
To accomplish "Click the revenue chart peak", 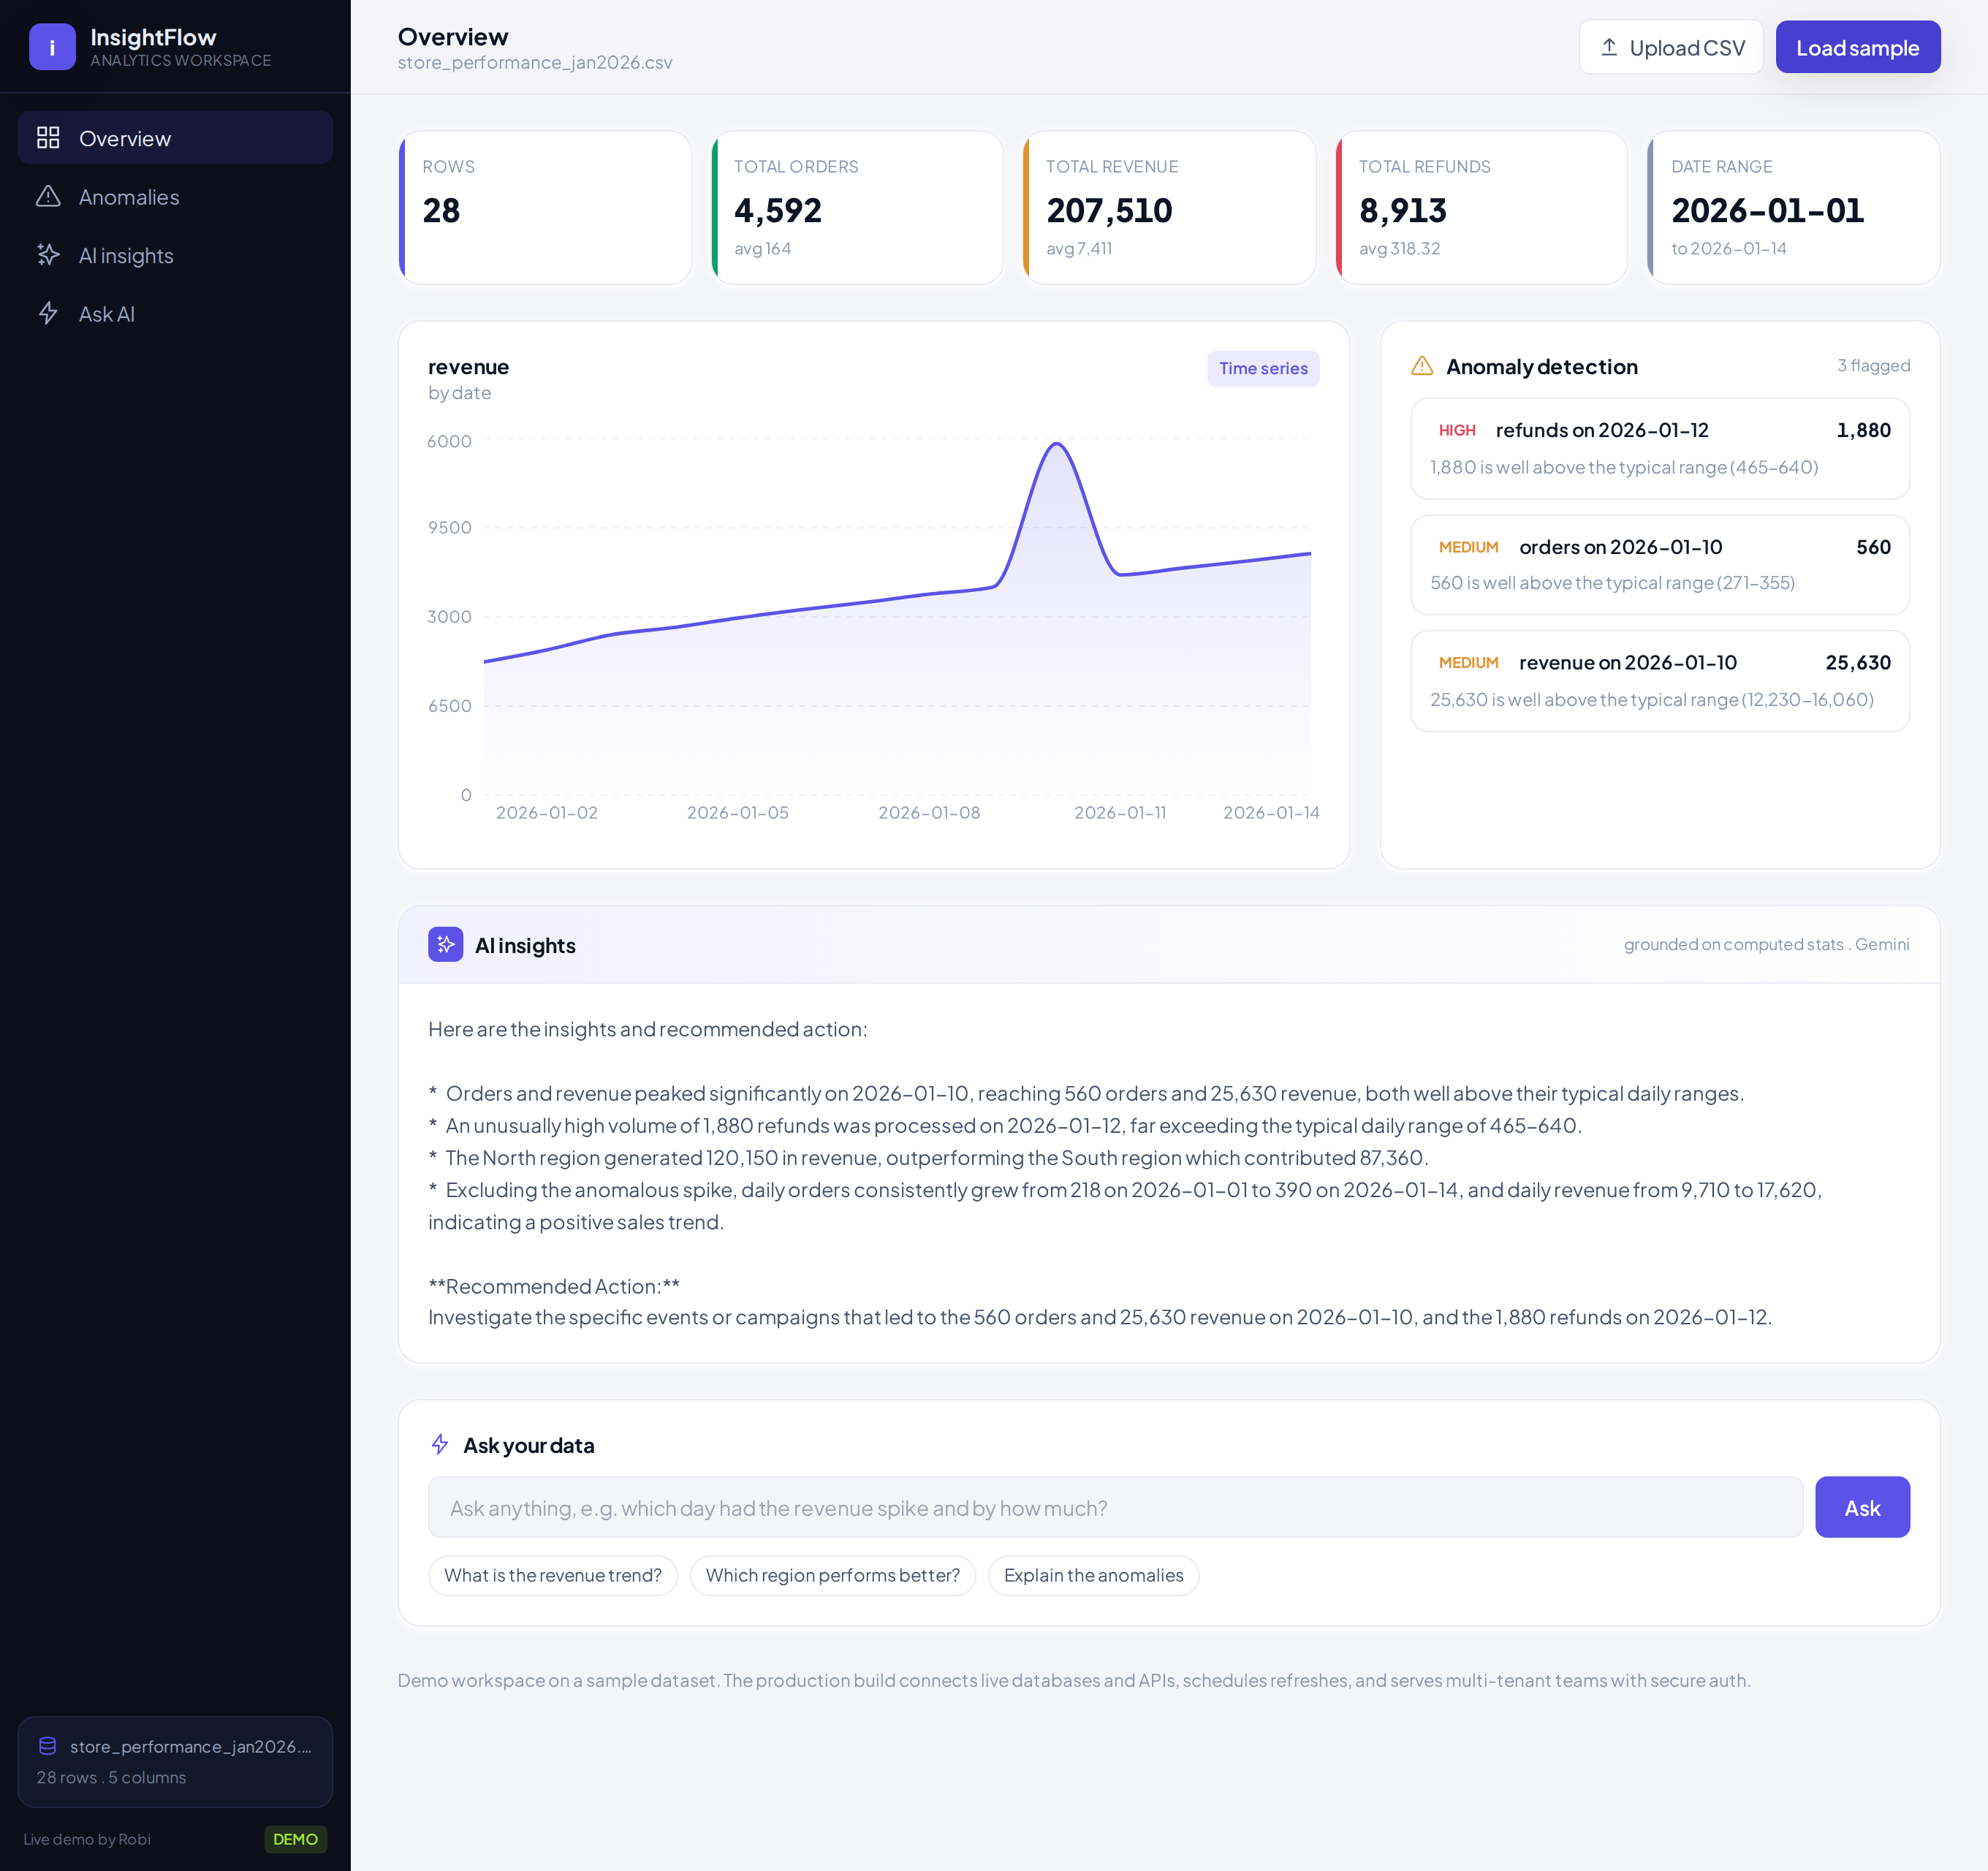I will tap(1057, 443).
